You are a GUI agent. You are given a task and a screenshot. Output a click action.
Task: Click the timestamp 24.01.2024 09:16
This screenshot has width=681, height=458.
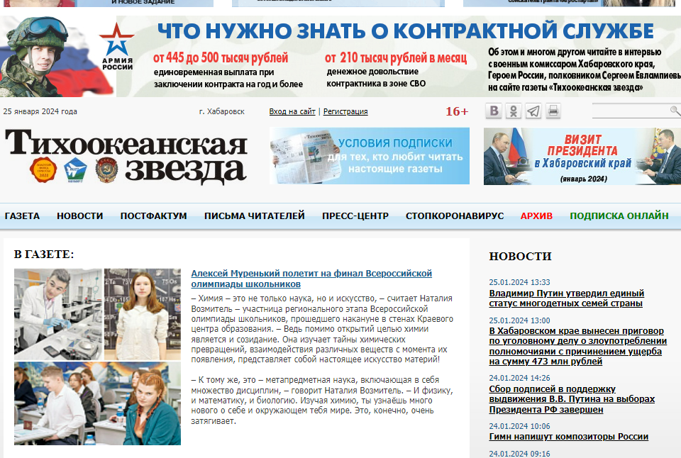(x=519, y=454)
